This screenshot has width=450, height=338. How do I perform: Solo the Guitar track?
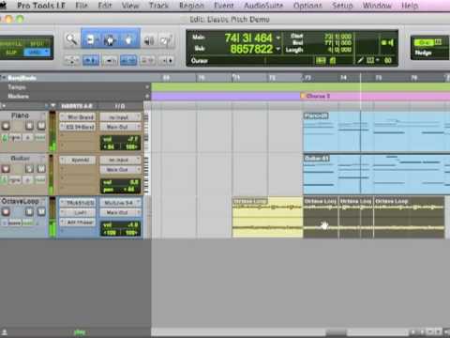(x=29, y=169)
